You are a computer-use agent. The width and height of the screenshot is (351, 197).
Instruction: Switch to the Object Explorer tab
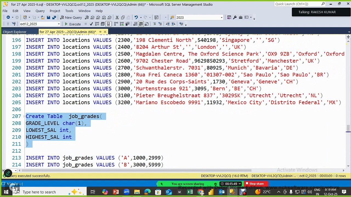[15, 32]
